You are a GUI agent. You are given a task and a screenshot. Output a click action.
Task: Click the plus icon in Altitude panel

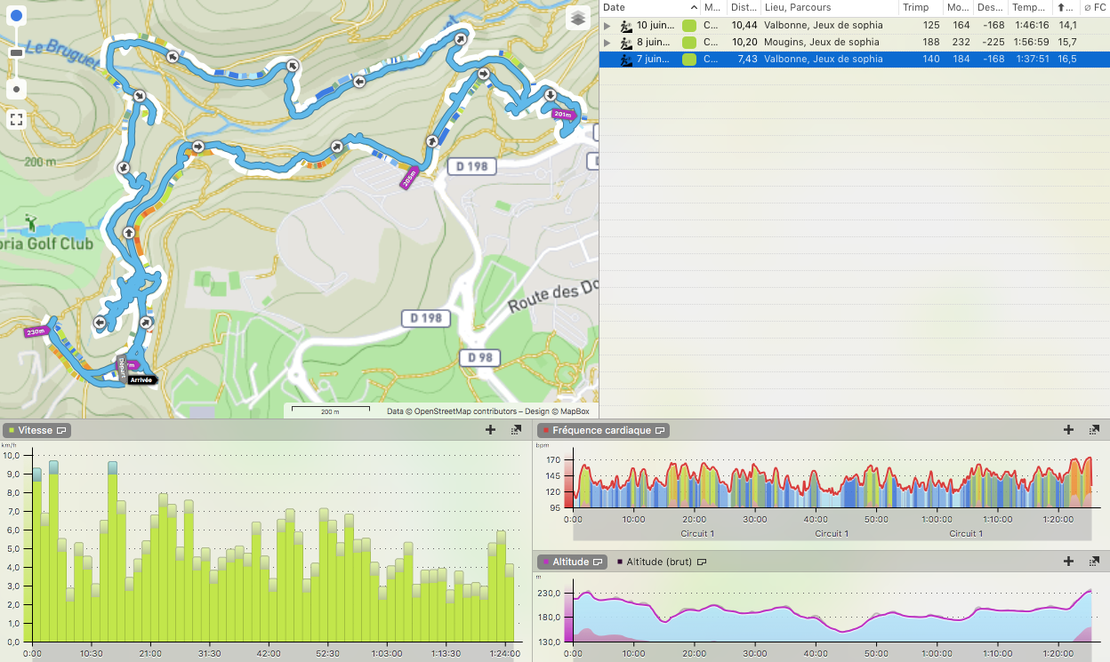1068,562
